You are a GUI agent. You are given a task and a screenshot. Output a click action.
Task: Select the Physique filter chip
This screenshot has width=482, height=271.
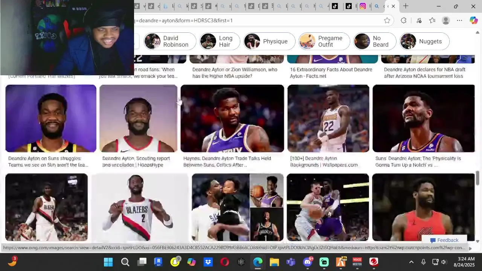click(x=269, y=41)
